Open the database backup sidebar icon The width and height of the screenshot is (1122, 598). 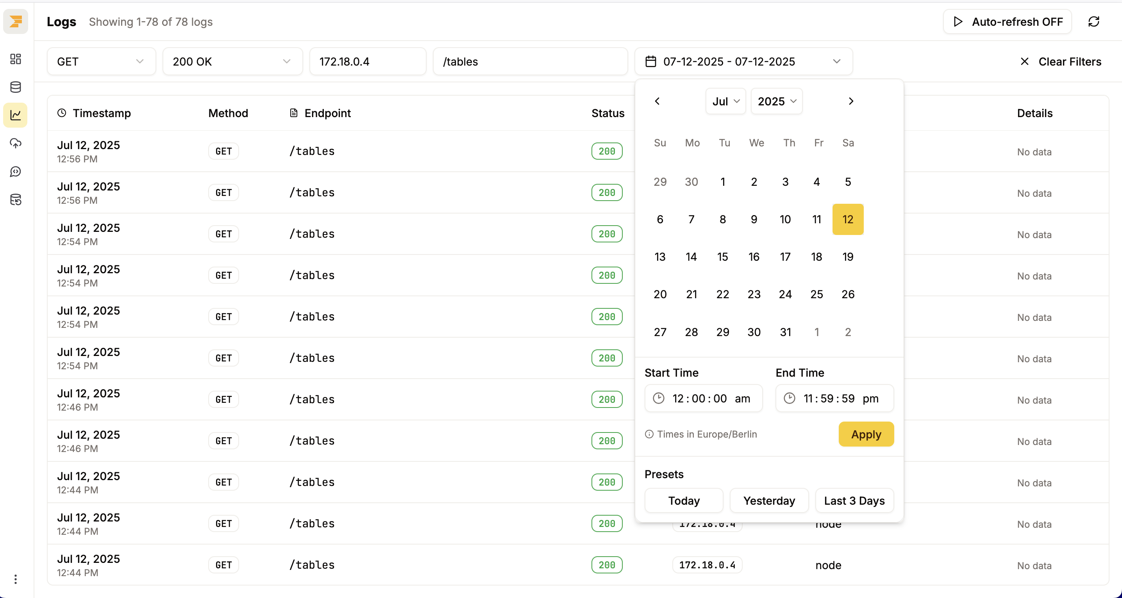tap(16, 200)
